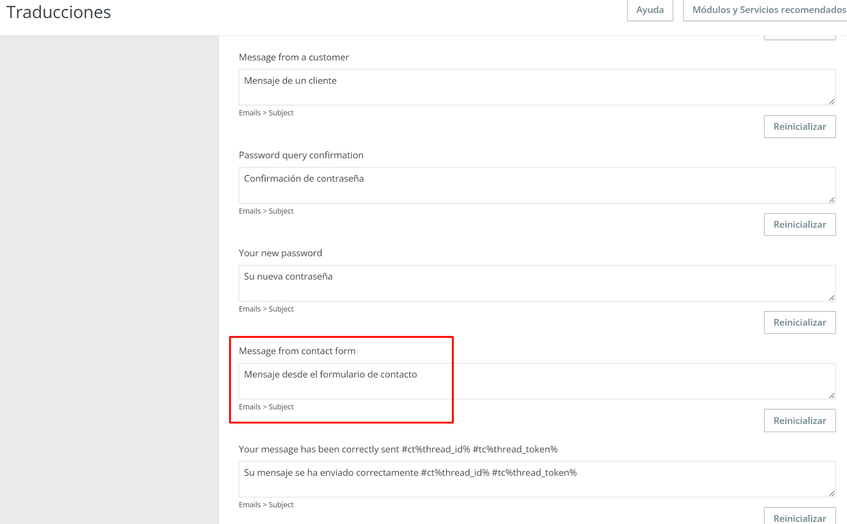
Task: Click the 'Password query confirmation' label
Action: (301, 155)
